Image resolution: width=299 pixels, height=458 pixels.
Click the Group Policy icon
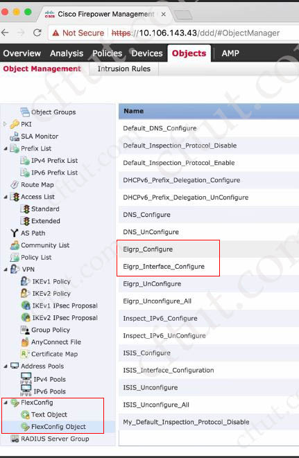coord(25,330)
